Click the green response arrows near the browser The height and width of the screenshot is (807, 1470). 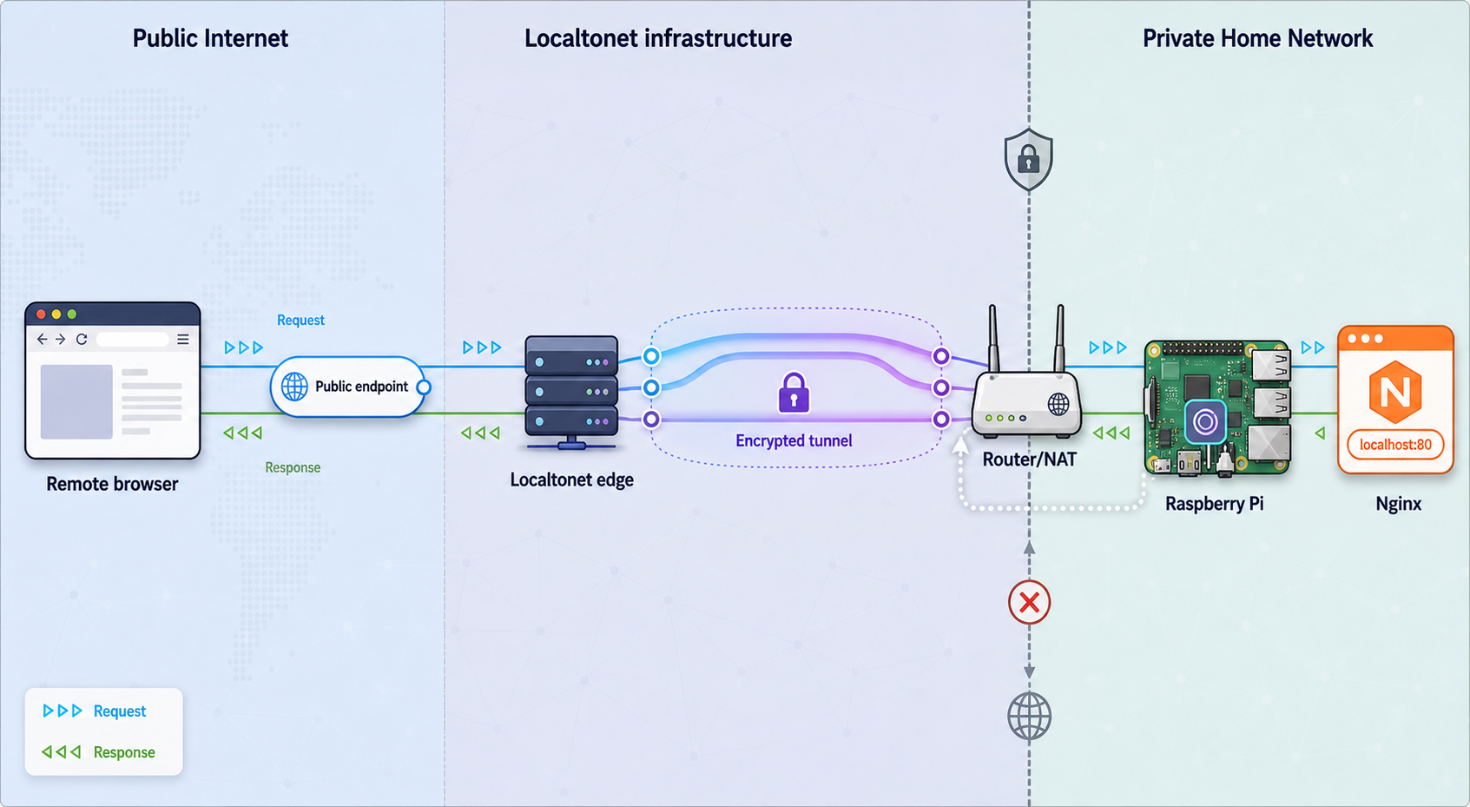pos(242,432)
